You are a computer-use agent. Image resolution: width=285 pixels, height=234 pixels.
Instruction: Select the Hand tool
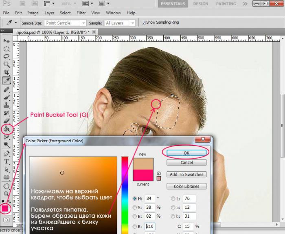pyautogui.click(x=7, y=186)
